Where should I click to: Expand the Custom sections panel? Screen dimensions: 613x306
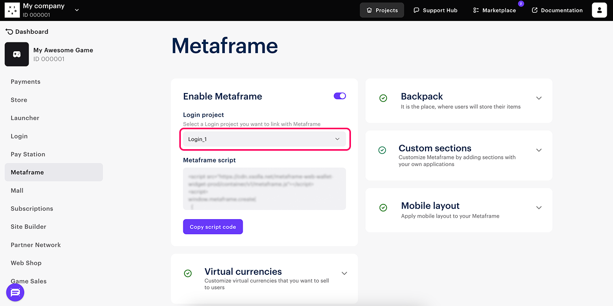539,150
